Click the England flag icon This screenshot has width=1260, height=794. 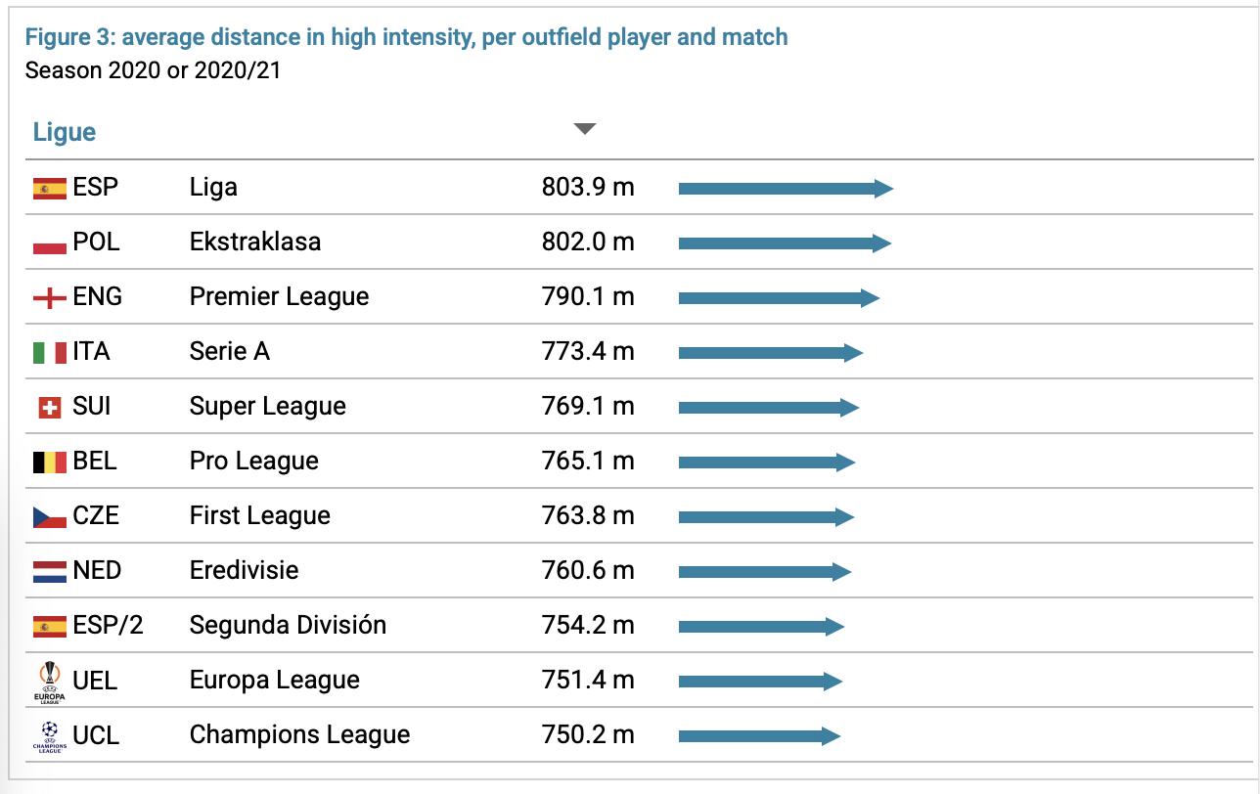click(x=49, y=297)
